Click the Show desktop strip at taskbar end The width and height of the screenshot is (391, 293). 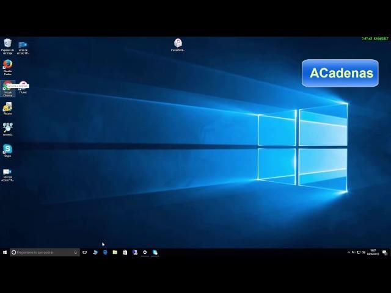point(390,252)
